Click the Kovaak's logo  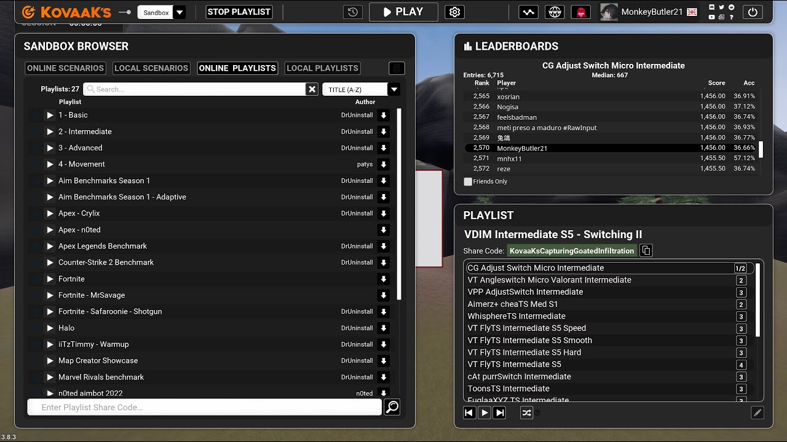click(x=66, y=12)
